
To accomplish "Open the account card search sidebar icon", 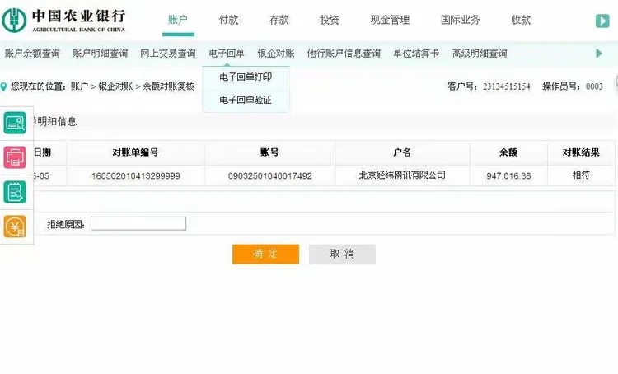I will tap(15, 123).
